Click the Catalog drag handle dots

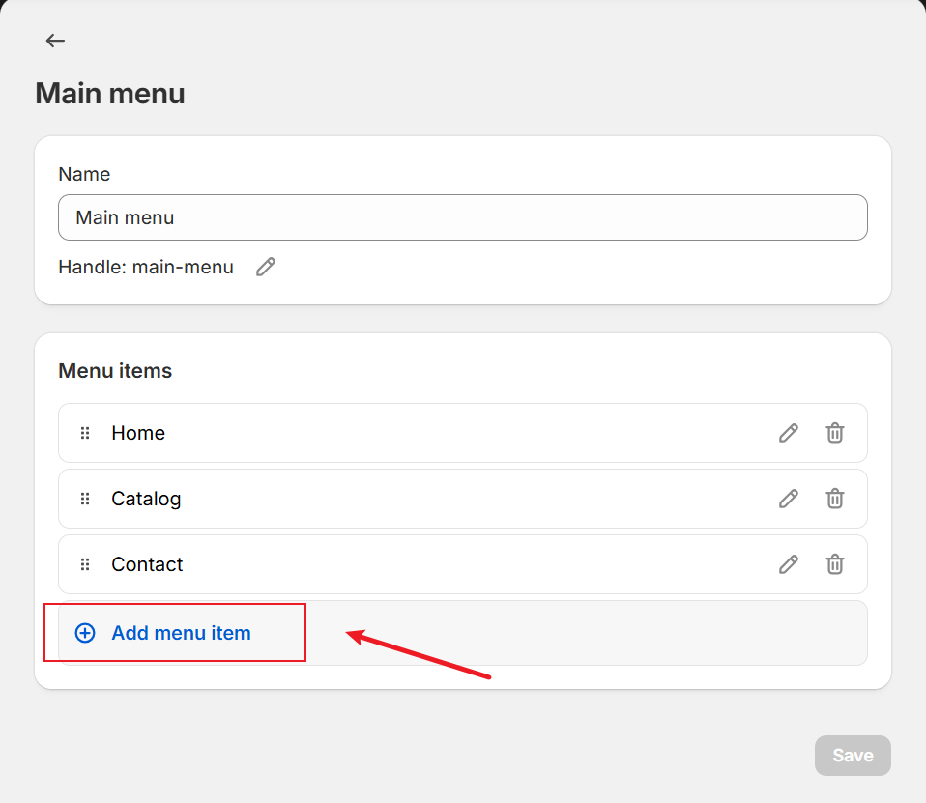pyautogui.click(x=85, y=499)
